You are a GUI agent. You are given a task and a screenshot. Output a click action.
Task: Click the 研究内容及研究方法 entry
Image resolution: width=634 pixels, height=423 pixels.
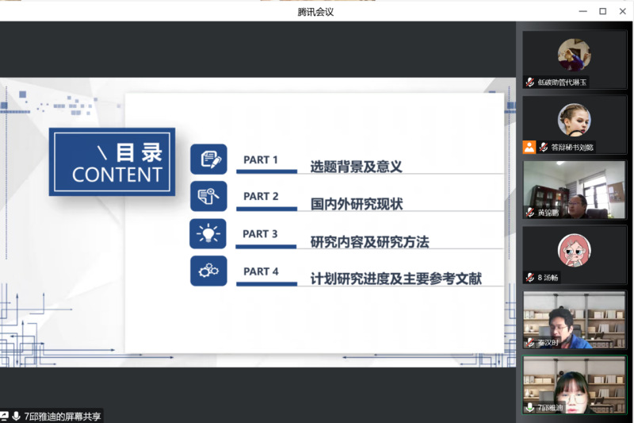click(369, 241)
